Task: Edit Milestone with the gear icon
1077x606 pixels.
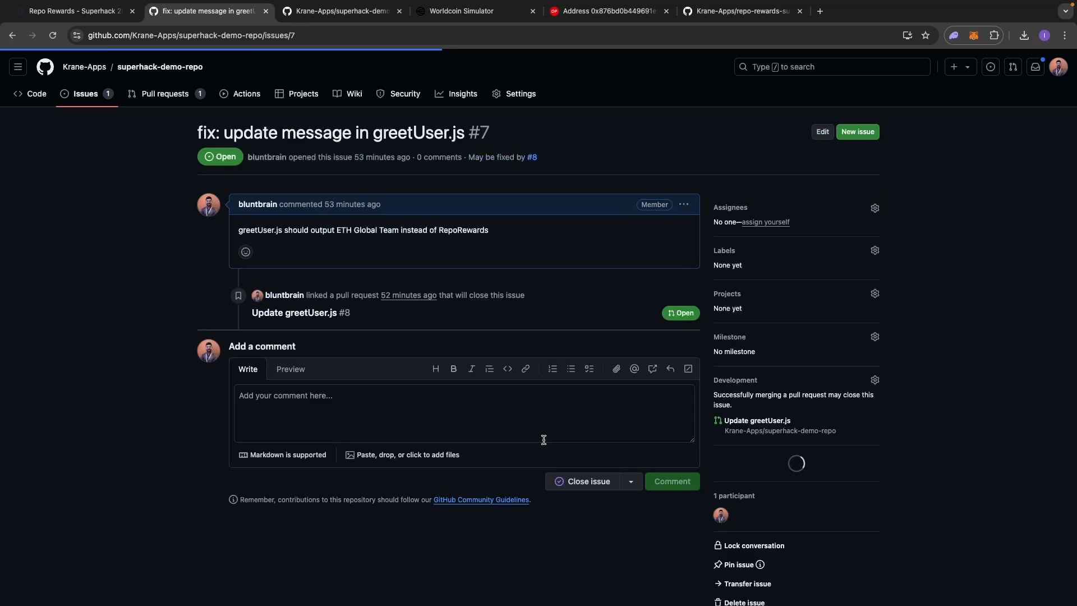Action: [x=875, y=337]
